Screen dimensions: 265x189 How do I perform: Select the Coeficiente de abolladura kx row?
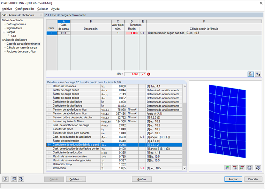pos(114,102)
